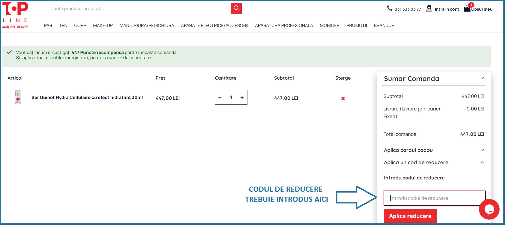Click the Articol column header
Screen dimensions: 505x225
pos(15,78)
